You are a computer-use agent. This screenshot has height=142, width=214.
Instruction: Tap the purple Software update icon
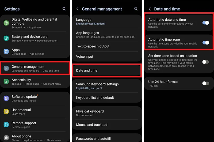click(x=6, y=98)
